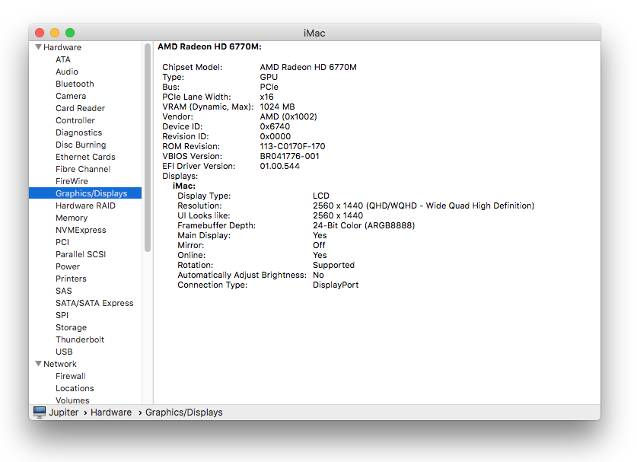Select Thunderbolt in the sidebar
This screenshot has height=462, width=637.
pyautogui.click(x=80, y=339)
